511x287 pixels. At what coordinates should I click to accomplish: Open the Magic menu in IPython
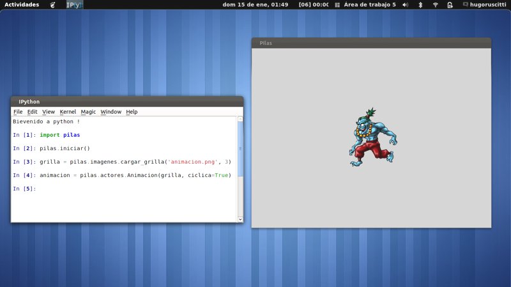88,111
